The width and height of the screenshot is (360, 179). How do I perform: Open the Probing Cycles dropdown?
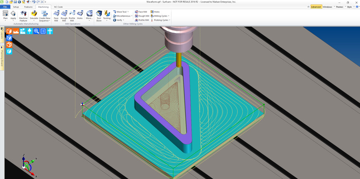160,20
